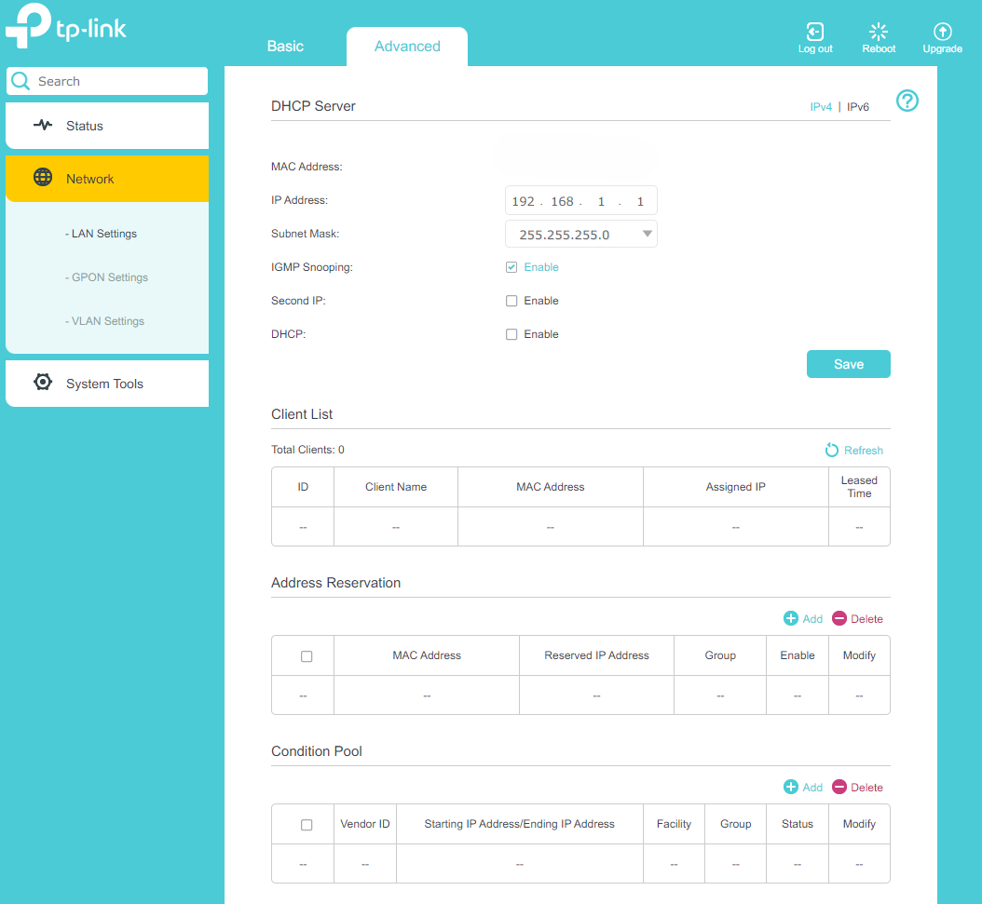982x904 pixels.
Task: Click Delete text in Address Reservation
Action: click(866, 619)
